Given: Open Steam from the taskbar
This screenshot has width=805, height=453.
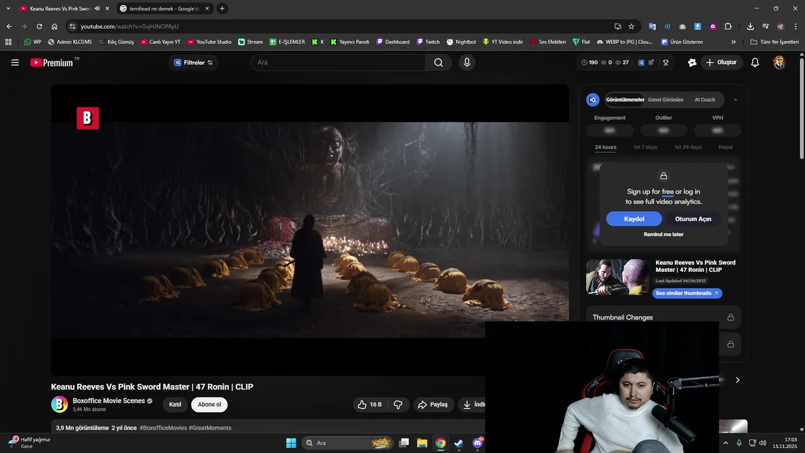Looking at the screenshot, I should (458, 443).
